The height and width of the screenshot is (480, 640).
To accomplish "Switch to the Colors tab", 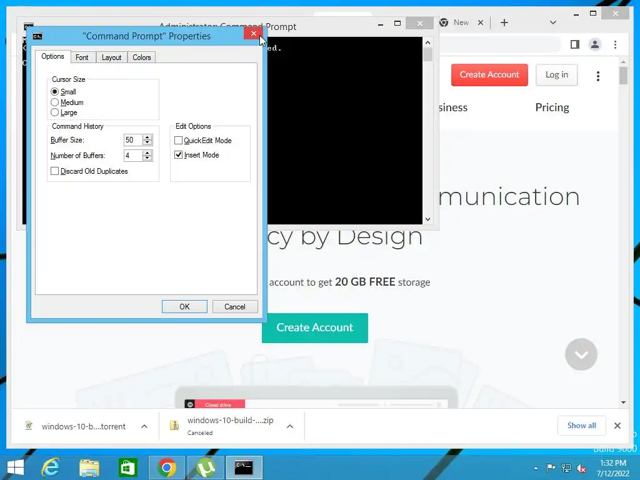I will [142, 57].
